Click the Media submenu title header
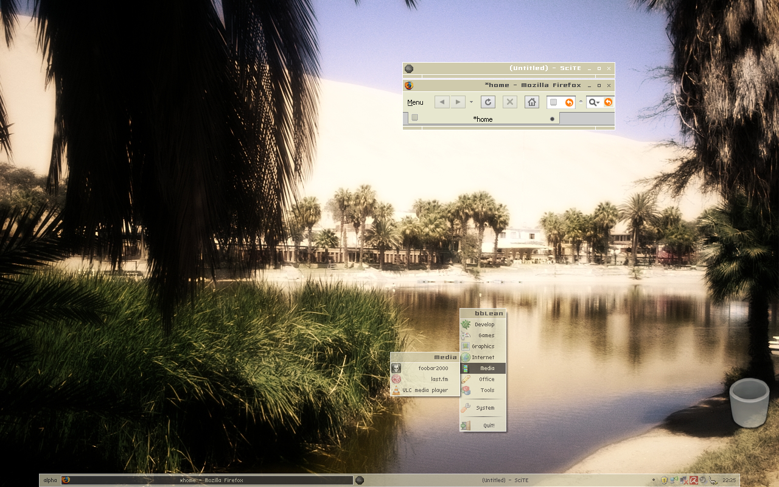The height and width of the screenshot is (487, 779). [x=425, y=357]
